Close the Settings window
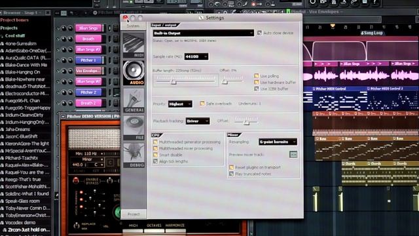 tap(125, 18)
